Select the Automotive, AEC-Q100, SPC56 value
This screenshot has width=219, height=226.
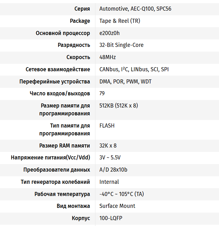[135, 9]
